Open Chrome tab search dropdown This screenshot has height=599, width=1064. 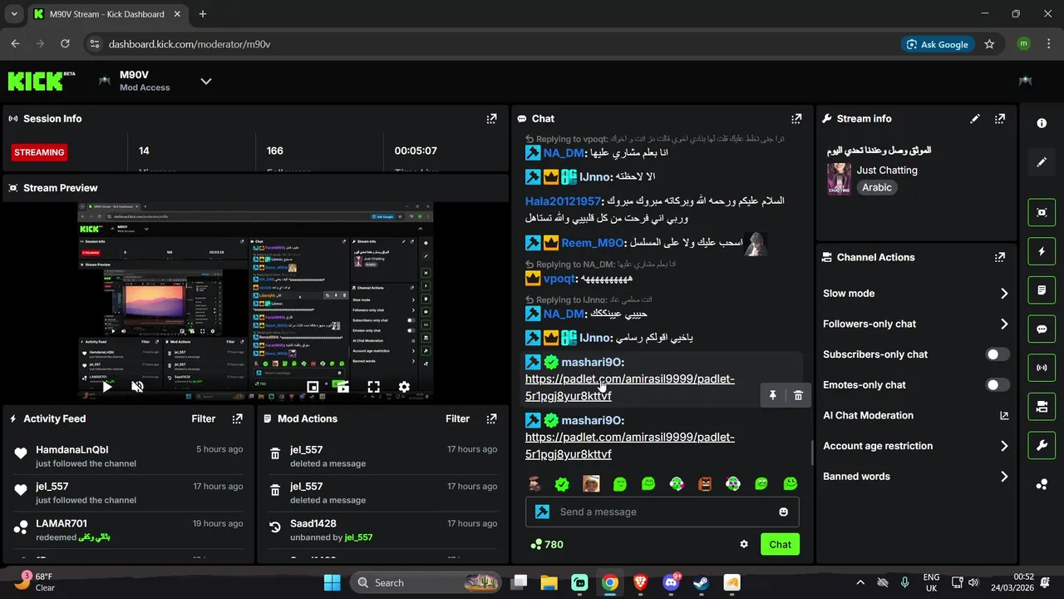pyautogui.click(x=14, y=14)
